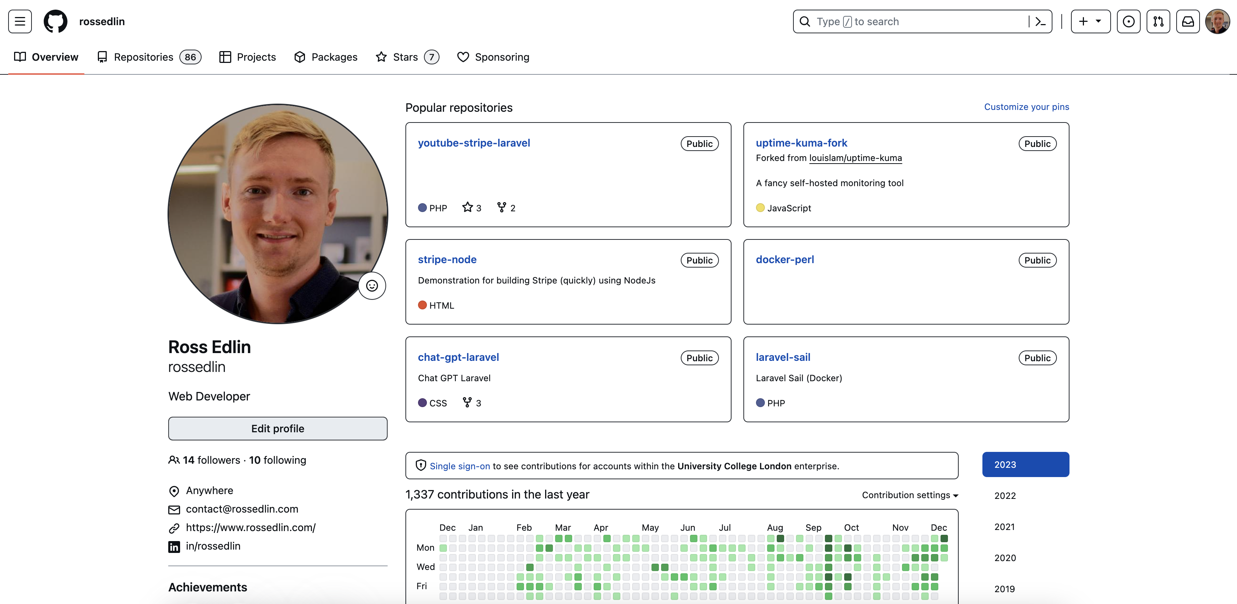Click the Edit profile button

(x=278, y=428)
